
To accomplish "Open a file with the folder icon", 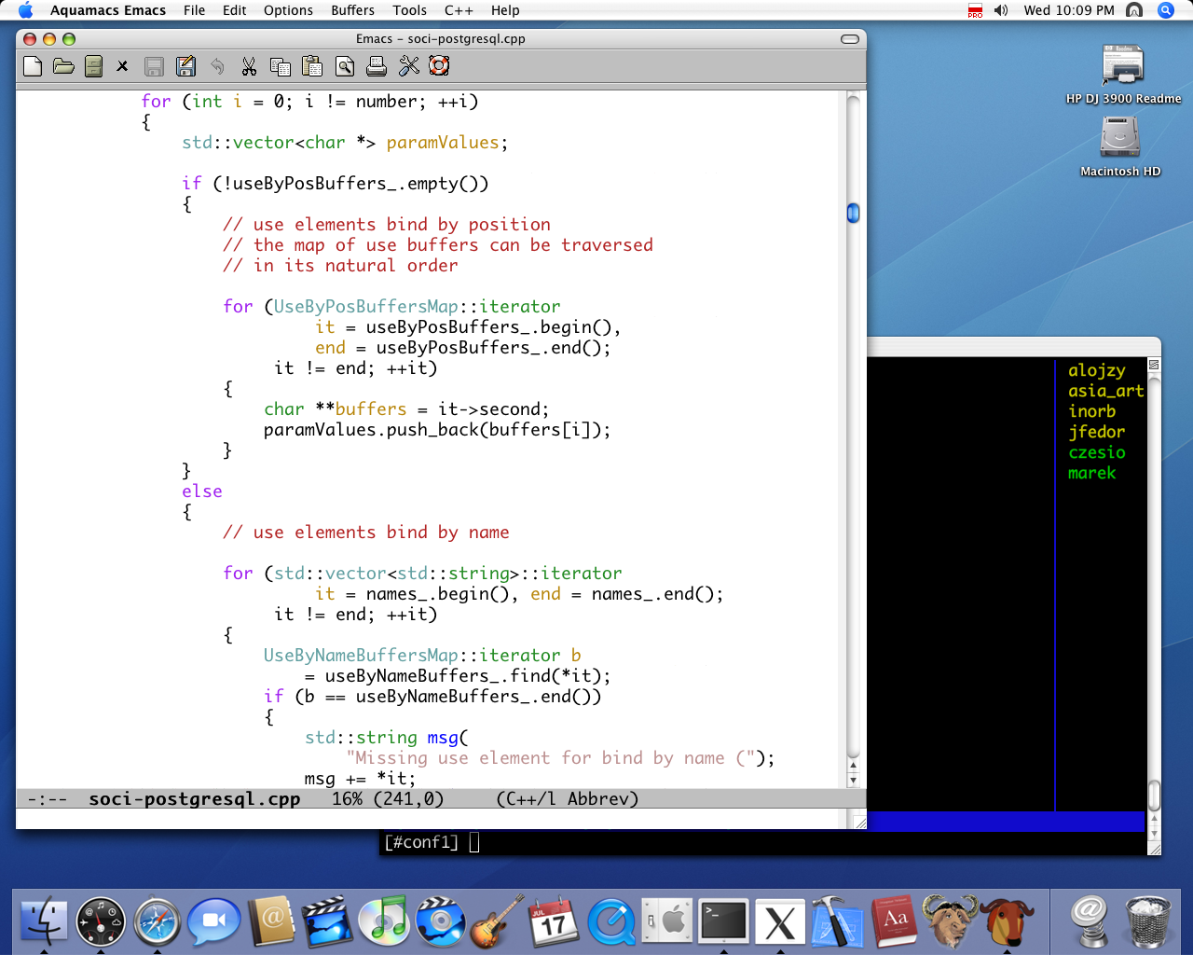I will tap(63, 66).
